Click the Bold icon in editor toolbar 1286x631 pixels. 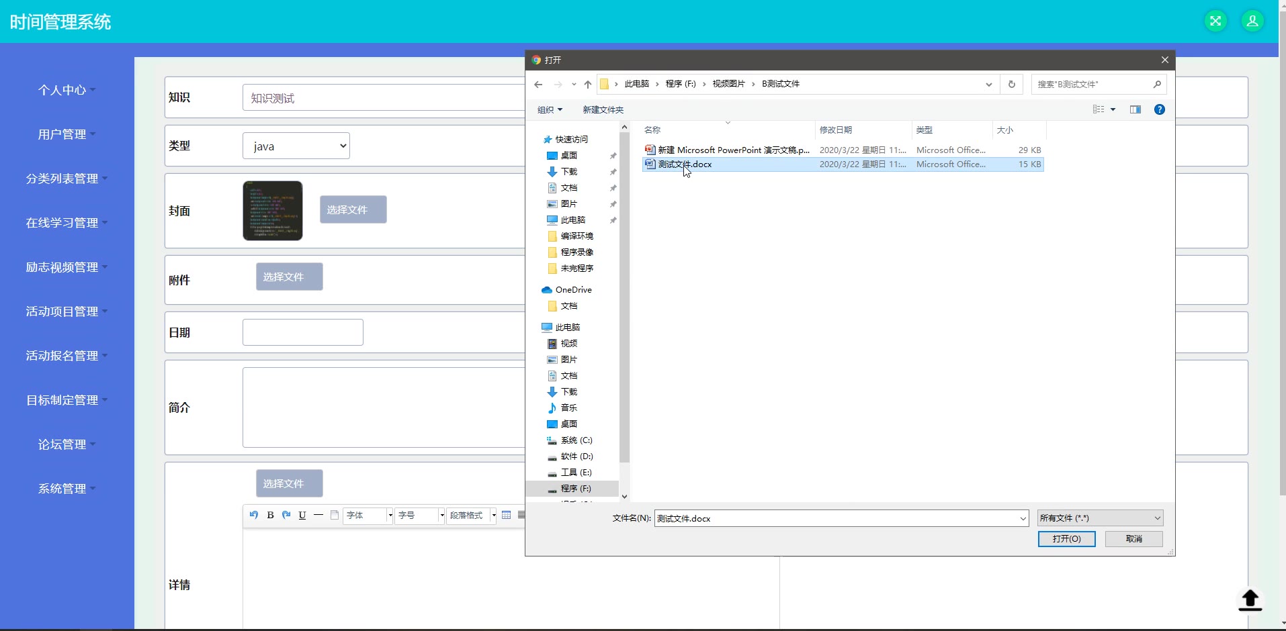click(x=270, y=516)
